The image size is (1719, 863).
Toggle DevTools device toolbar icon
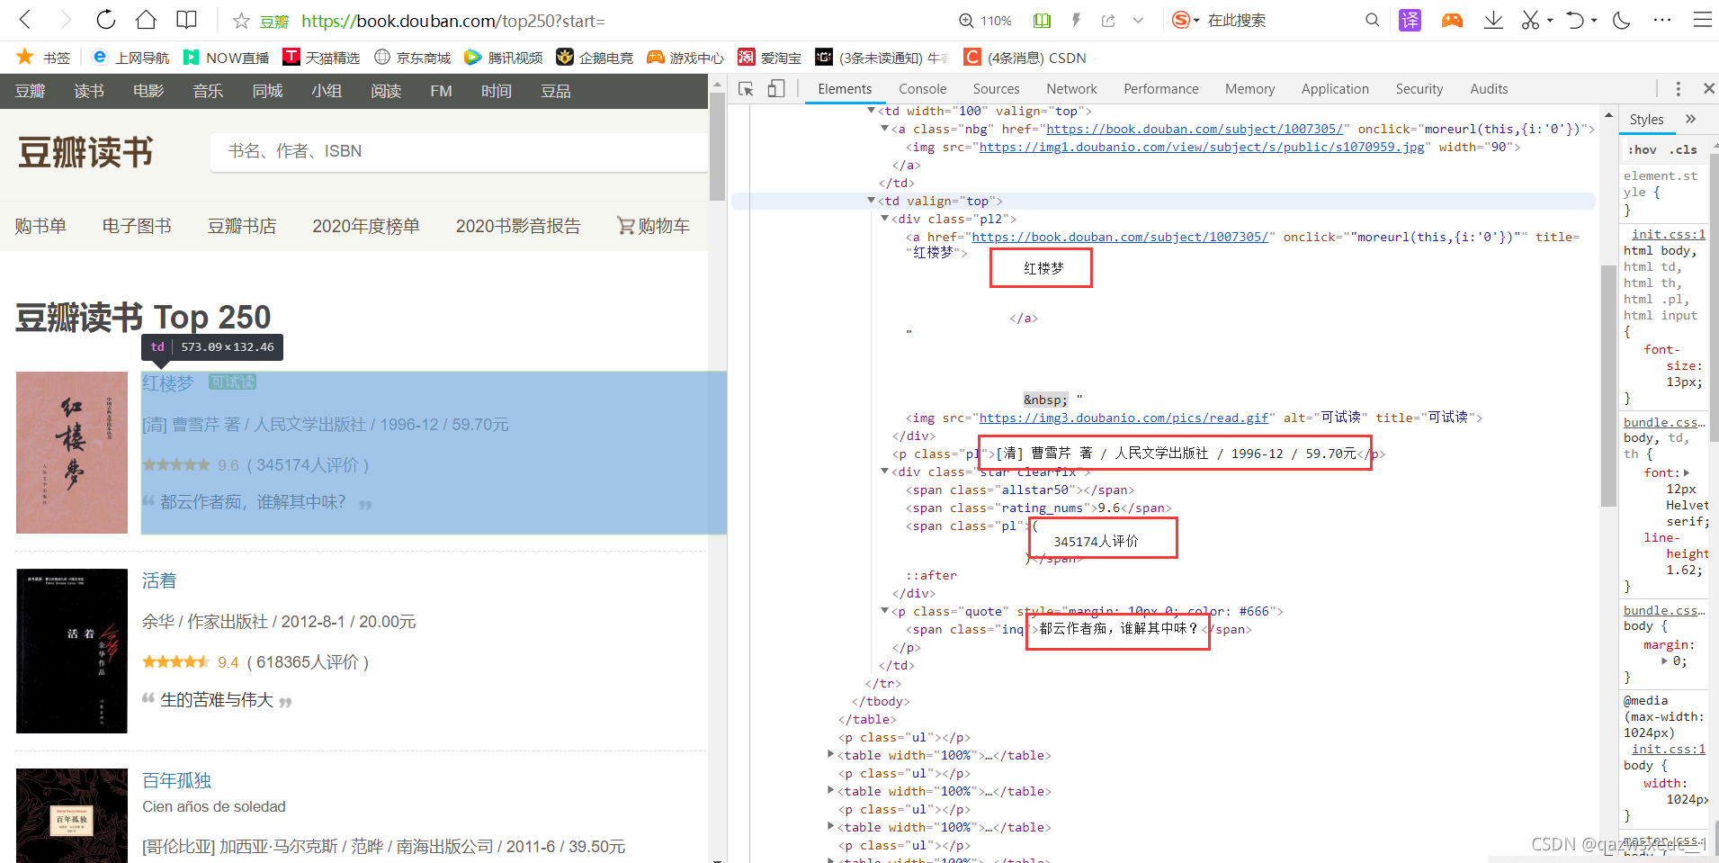point(776,89)
